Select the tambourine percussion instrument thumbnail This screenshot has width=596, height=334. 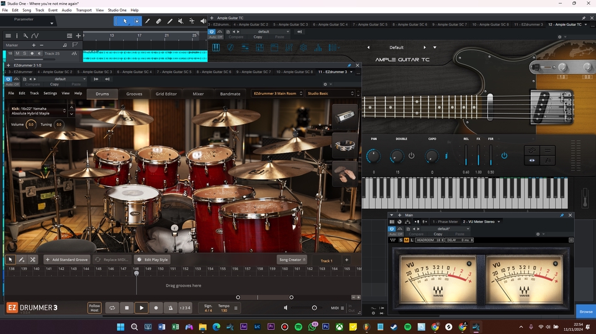[x=345, y=146]
